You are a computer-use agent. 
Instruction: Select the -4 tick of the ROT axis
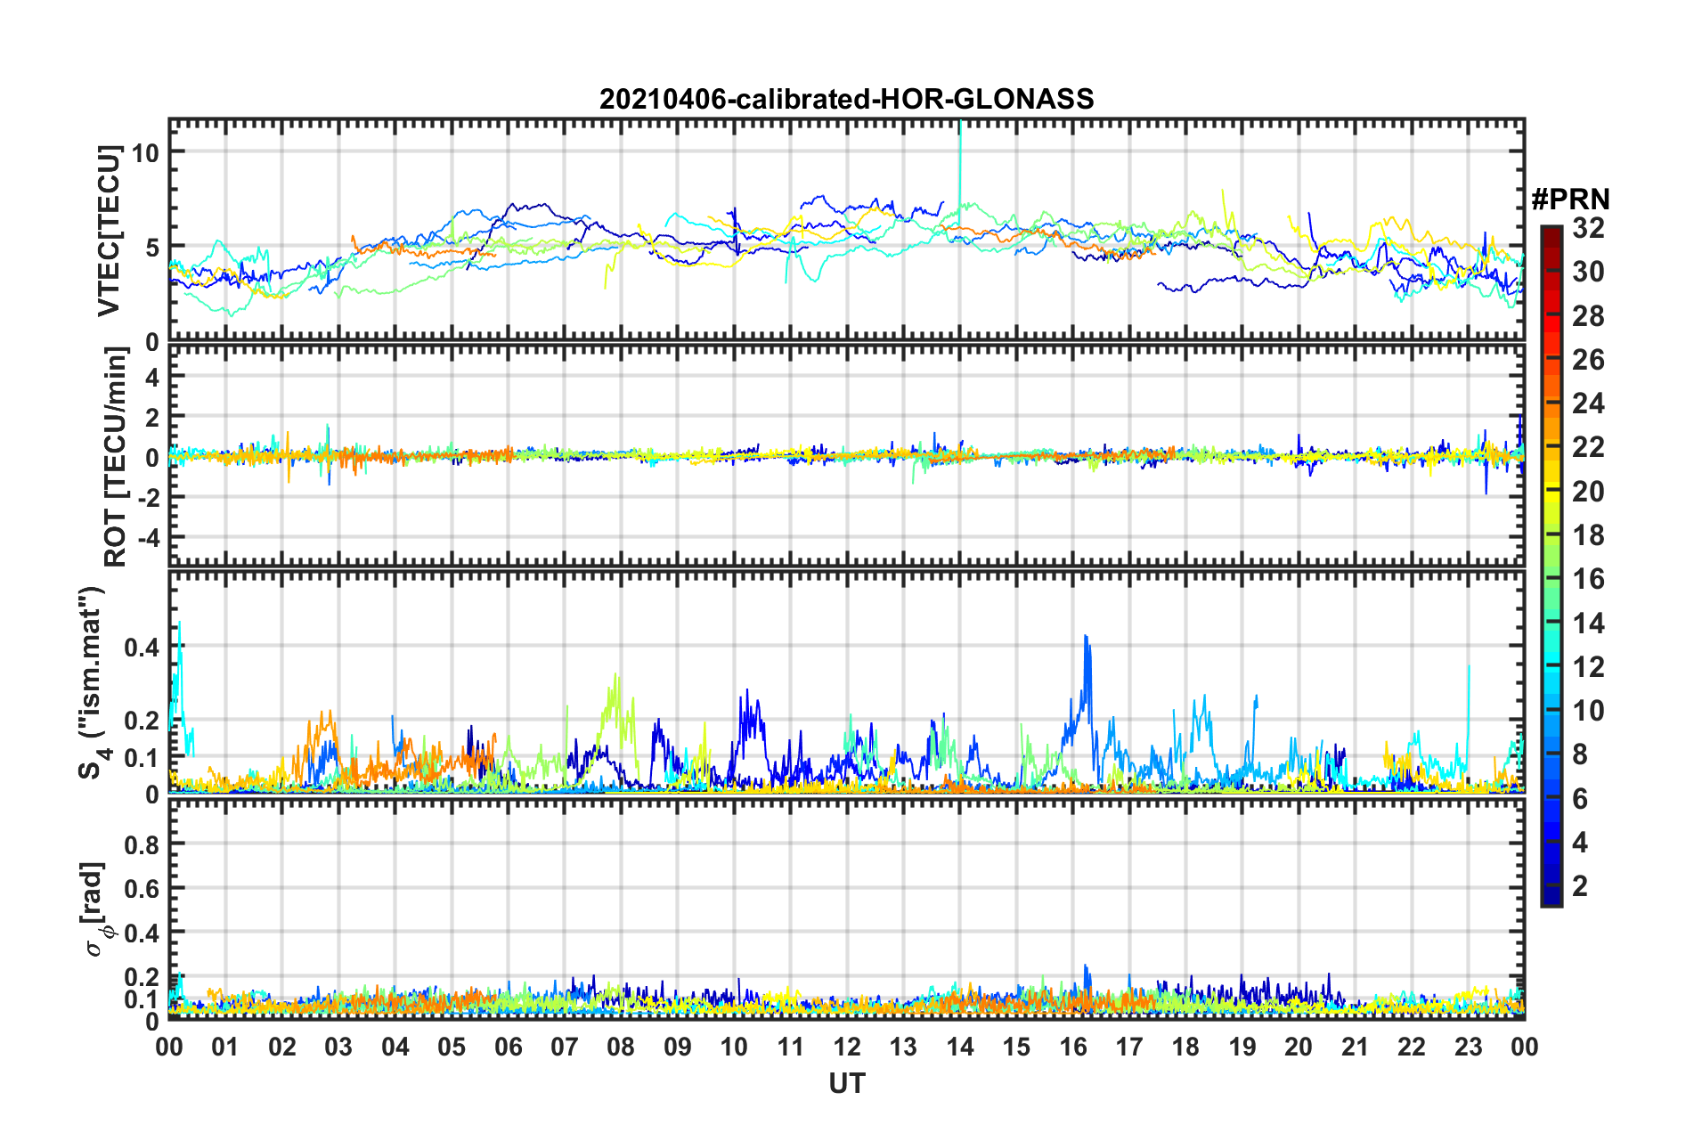[x=147, y=537]
